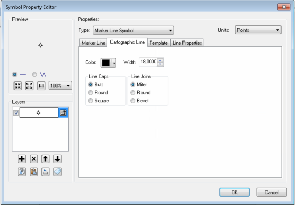The height and width of the screenshot is (205, 295).
Task: Click the 1:1 actual size preview icon
Action: coord(41,86)
